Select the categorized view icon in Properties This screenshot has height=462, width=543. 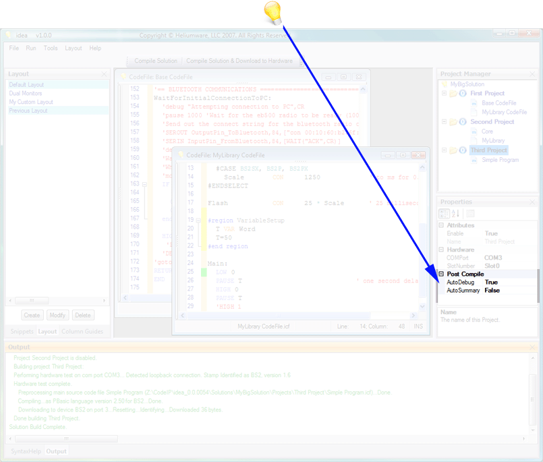(x=445, y=213)
